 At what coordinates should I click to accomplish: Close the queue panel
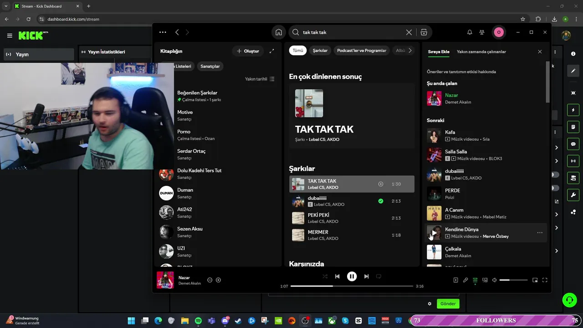(540, 52)
